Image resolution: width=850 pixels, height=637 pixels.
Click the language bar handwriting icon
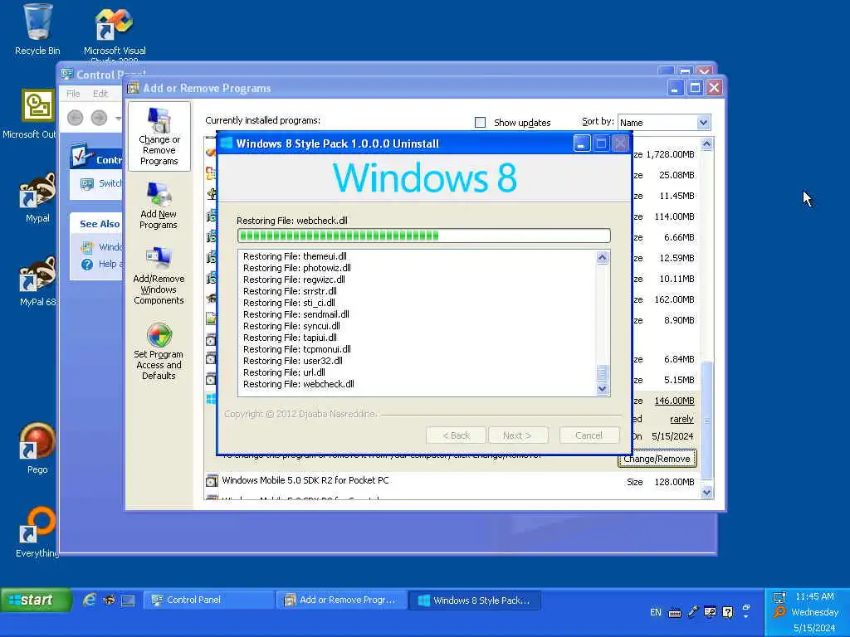(711, 612)
